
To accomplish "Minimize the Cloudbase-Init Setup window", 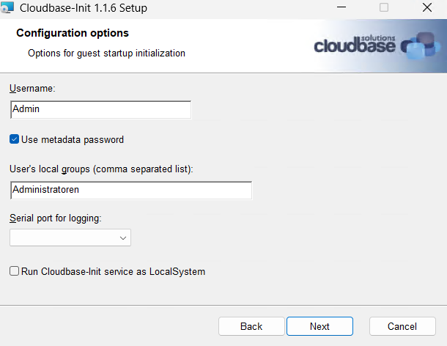I will point(341,8).
